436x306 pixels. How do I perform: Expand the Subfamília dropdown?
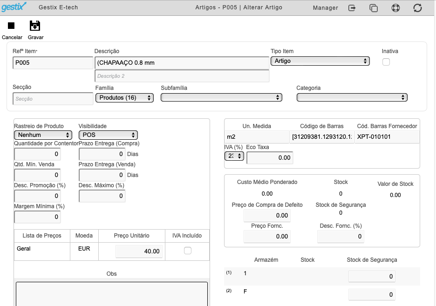click(221, 97)
